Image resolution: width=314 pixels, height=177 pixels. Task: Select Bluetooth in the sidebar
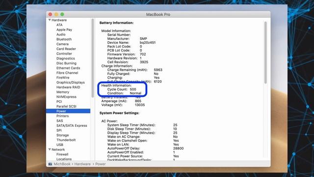64,39
